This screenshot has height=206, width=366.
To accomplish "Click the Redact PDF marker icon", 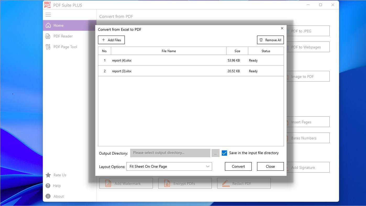I will tap(225, 183).
